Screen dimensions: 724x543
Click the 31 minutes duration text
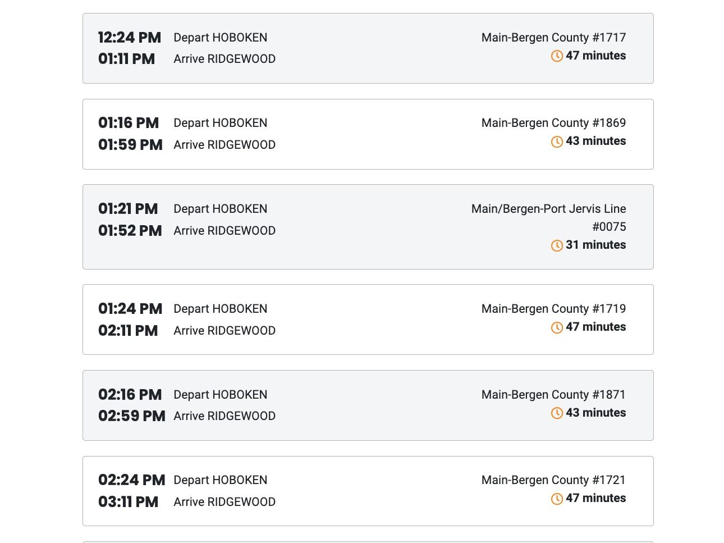596,245
